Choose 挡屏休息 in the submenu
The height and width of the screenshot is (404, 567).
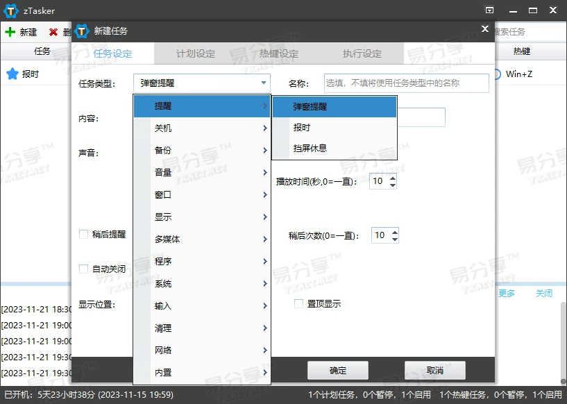click(x=335, y=148)
